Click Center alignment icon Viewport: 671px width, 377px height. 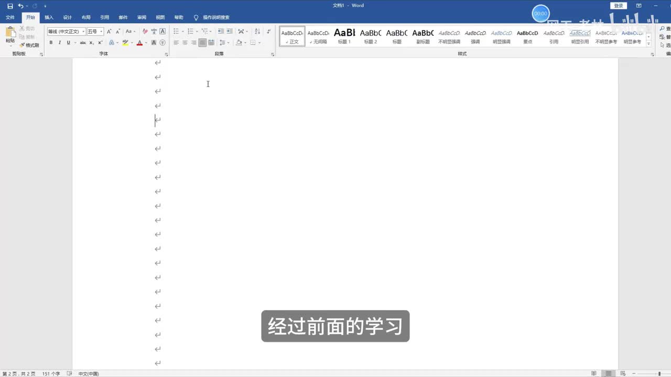point(185,42)
